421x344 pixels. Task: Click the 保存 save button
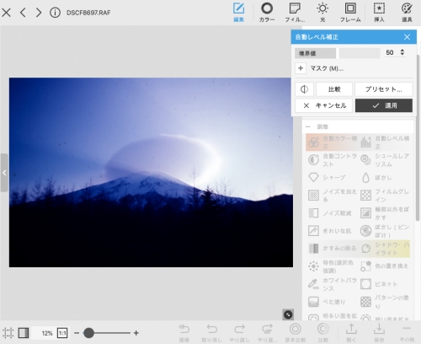point(379,333)
